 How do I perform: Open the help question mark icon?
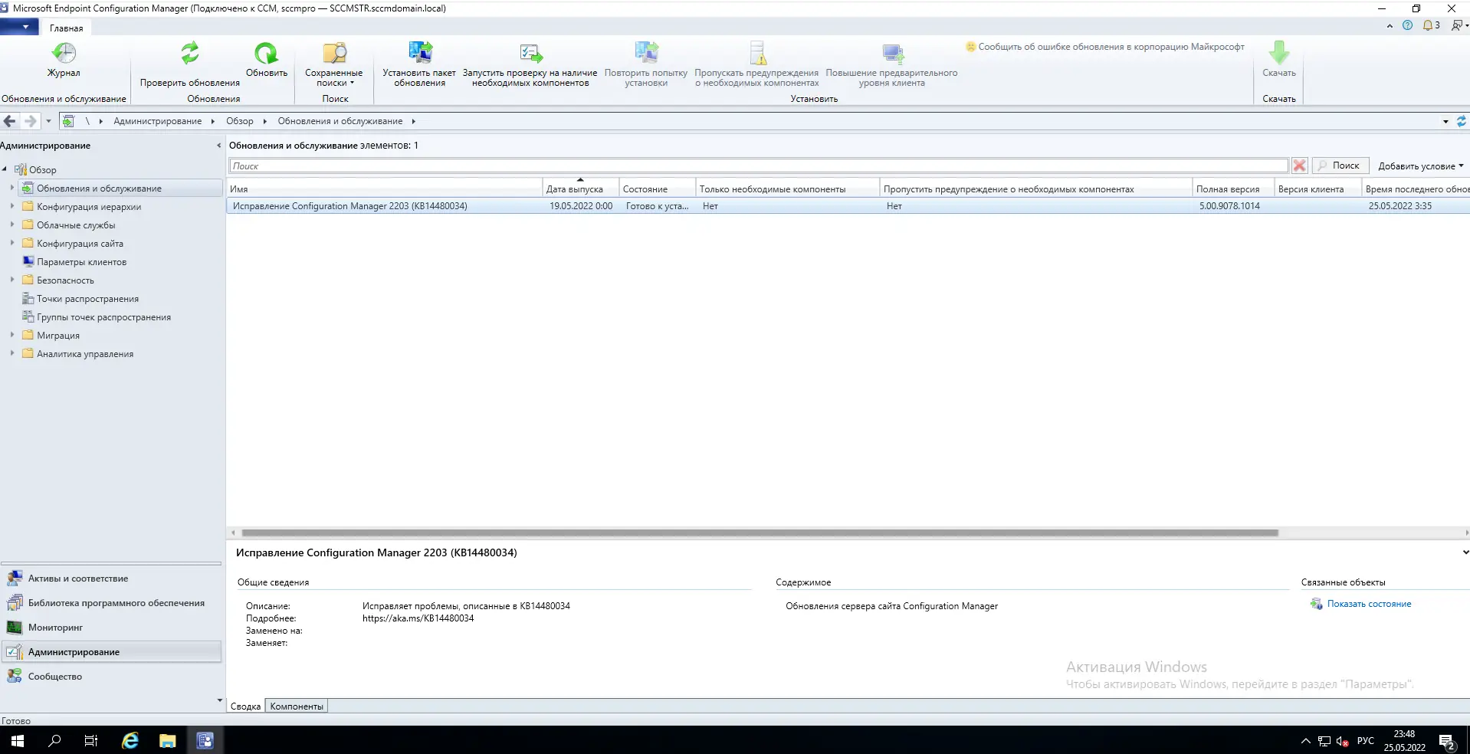pyautogui.click(x=1407, y=25)
